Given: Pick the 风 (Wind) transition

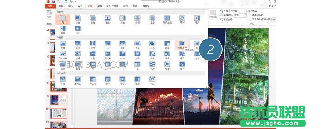Looking at the screenshot, I should [107, 45].
